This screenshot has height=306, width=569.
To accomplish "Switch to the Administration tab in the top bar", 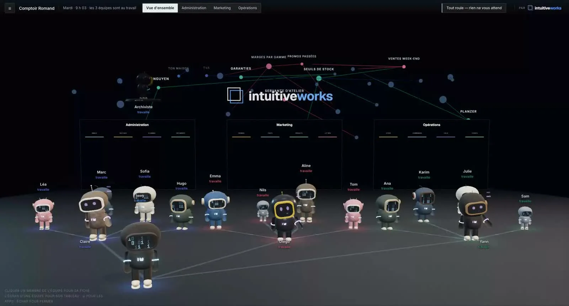I will coord(194,8).
